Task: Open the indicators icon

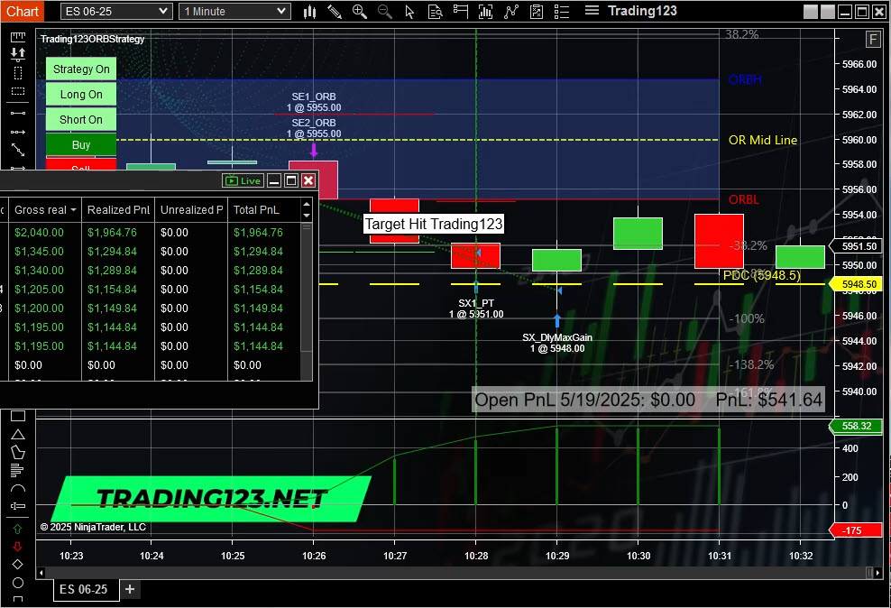Action: 486,12
